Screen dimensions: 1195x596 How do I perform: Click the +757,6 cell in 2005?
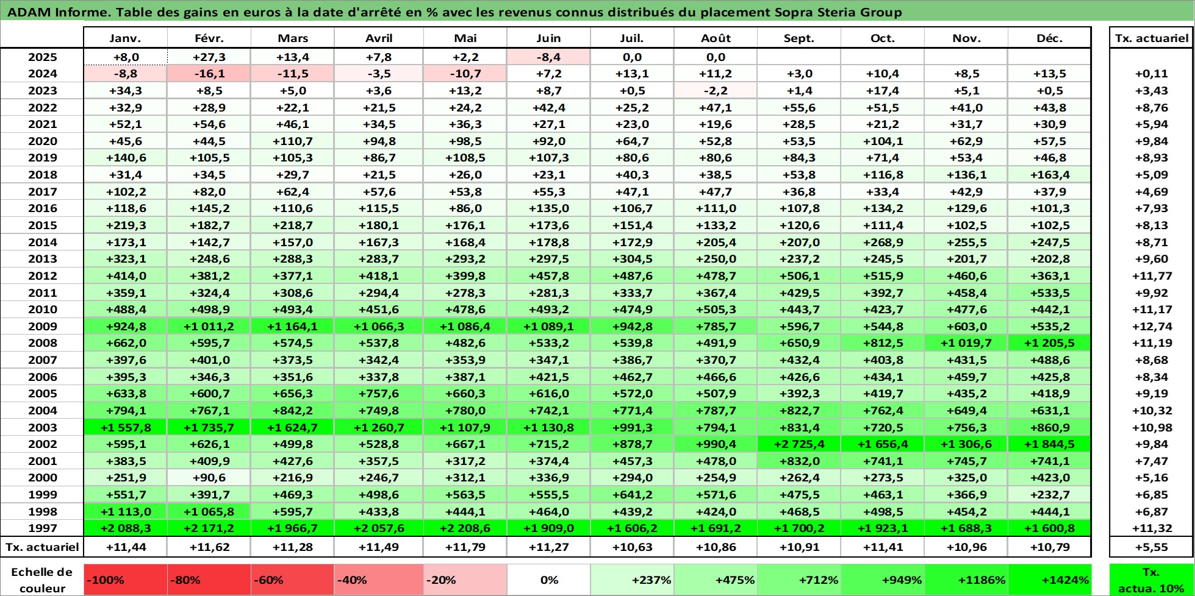click(379, 394)
